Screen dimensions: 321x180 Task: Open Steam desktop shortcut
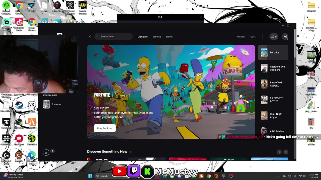[x=19, y=106]
